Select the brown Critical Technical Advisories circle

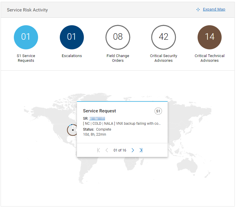coord(209,37)
